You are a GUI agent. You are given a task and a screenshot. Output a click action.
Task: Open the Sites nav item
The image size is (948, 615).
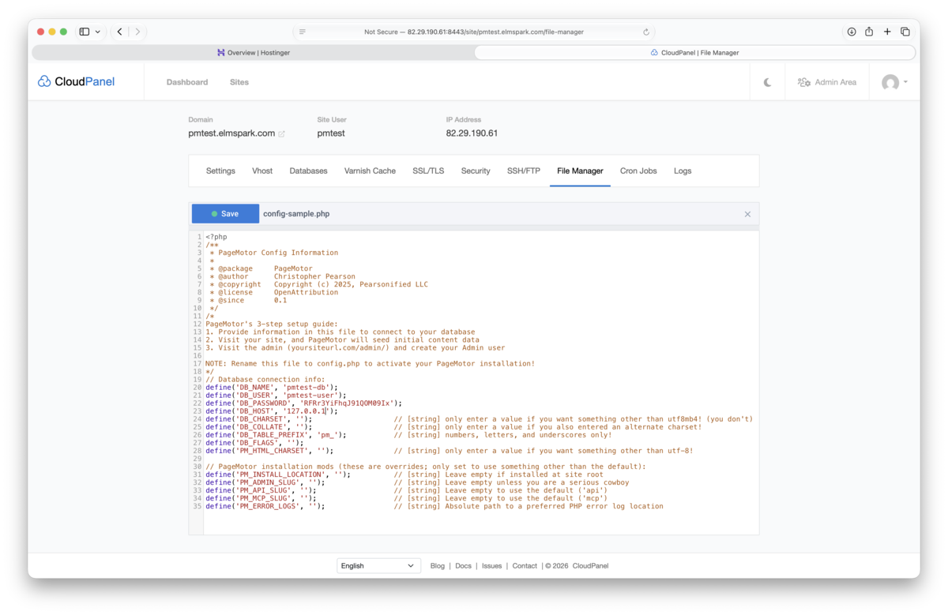239,82
